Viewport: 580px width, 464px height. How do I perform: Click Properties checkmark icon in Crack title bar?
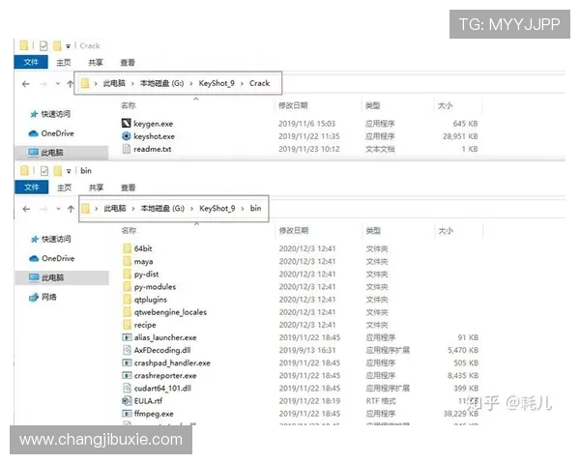click(43, 45)
